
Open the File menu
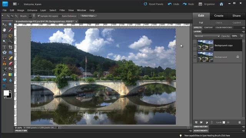coord(5,10)
